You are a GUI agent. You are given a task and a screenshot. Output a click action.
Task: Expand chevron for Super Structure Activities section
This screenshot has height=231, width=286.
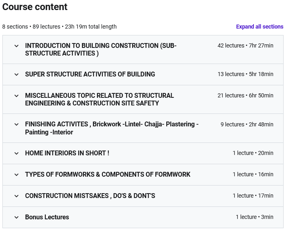pyautogui.click(x=16, y=74)
